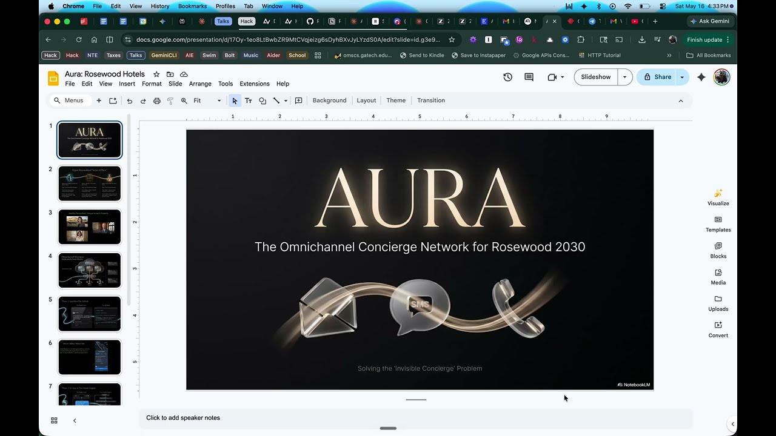The width and height of the screenshot is (776, 436).
Task: Click Wi-Fi icon in macOS menu bar
Action: click(x=628, y=6)
